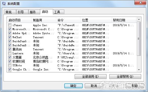Enable the YYNote startup checkbox

[10, 65]
